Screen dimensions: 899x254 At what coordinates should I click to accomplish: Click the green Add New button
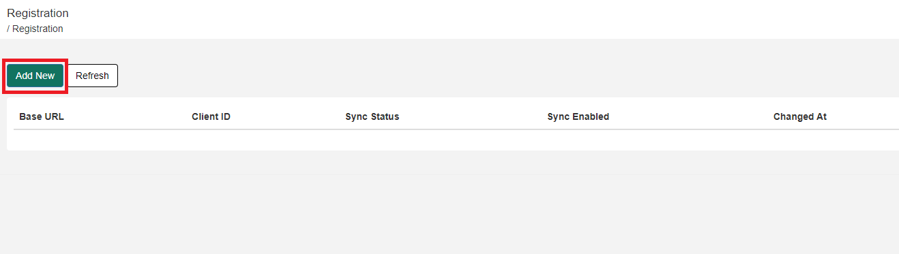click(x=35, y=76)
